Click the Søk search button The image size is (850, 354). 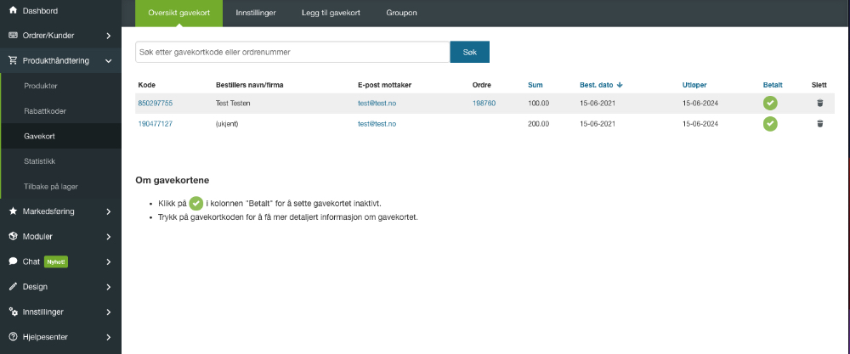[x=470, y=52]
